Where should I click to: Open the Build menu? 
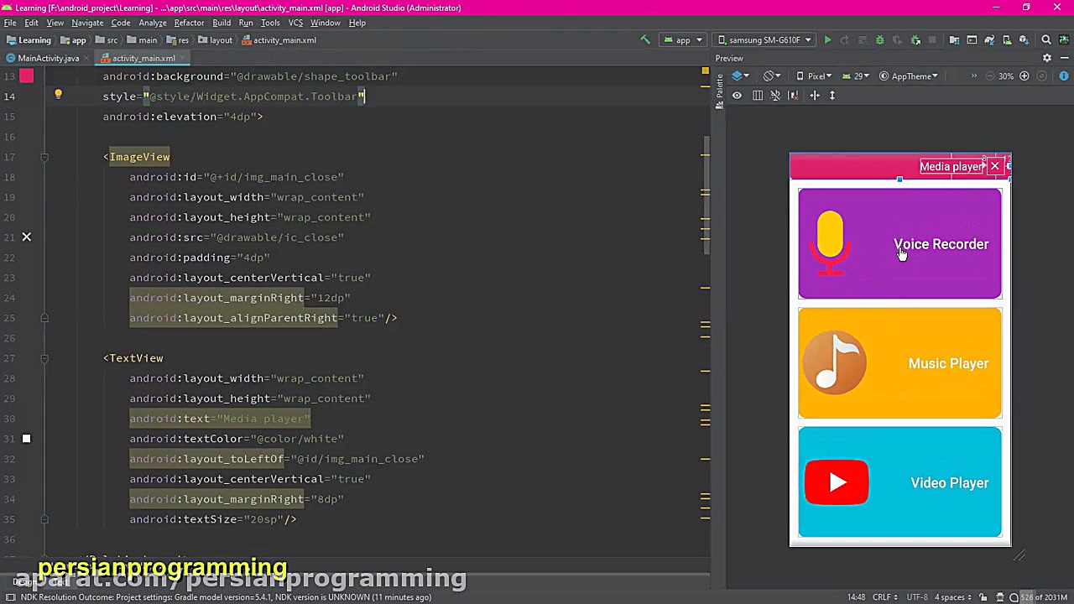click(x=222, y=23)
